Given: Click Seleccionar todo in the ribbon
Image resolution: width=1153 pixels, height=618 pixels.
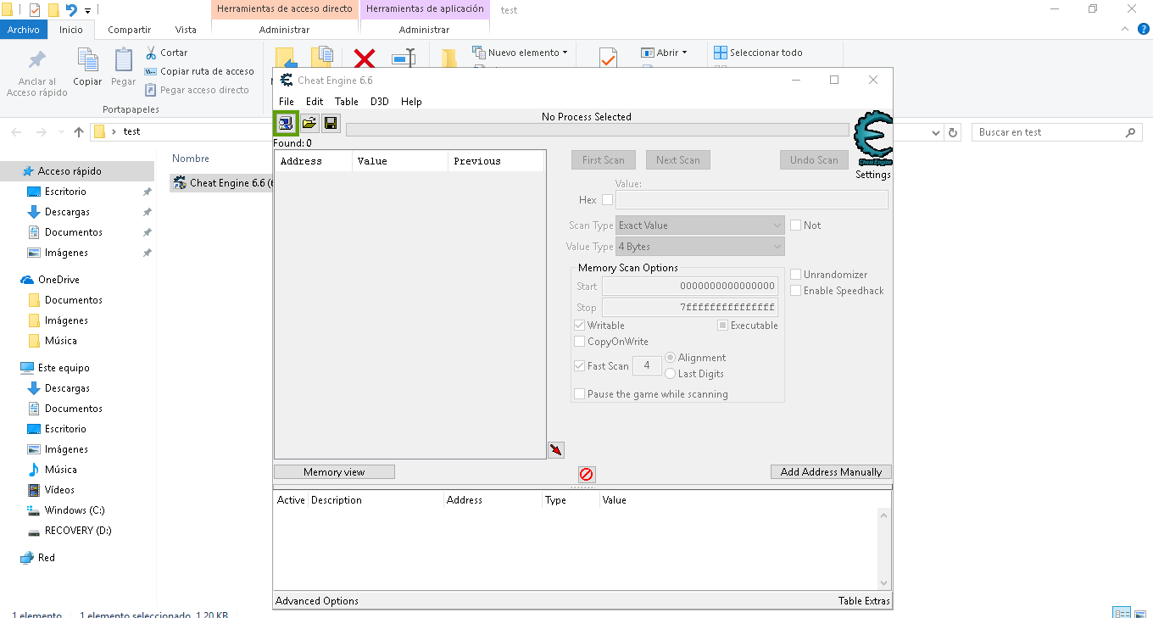Looking at the screenshot, I should tap(758, 53).
